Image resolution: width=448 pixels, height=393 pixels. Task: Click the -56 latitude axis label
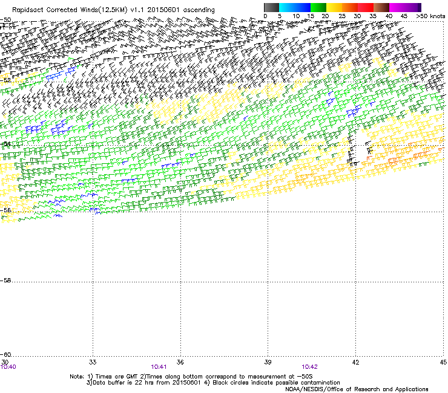(x=5, y=210)
